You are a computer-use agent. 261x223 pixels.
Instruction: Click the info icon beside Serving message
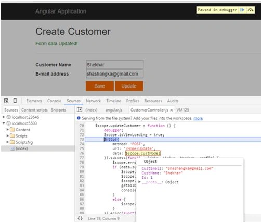pos(79,118)
